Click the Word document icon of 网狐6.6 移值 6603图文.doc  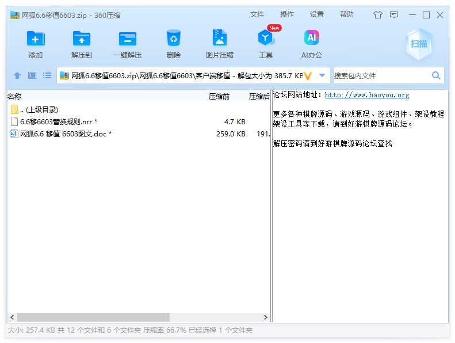click(13, 134)
